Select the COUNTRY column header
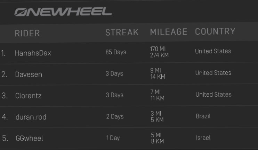Image resolution: width=258 pixels, height=150 pixels. point(215,32)
